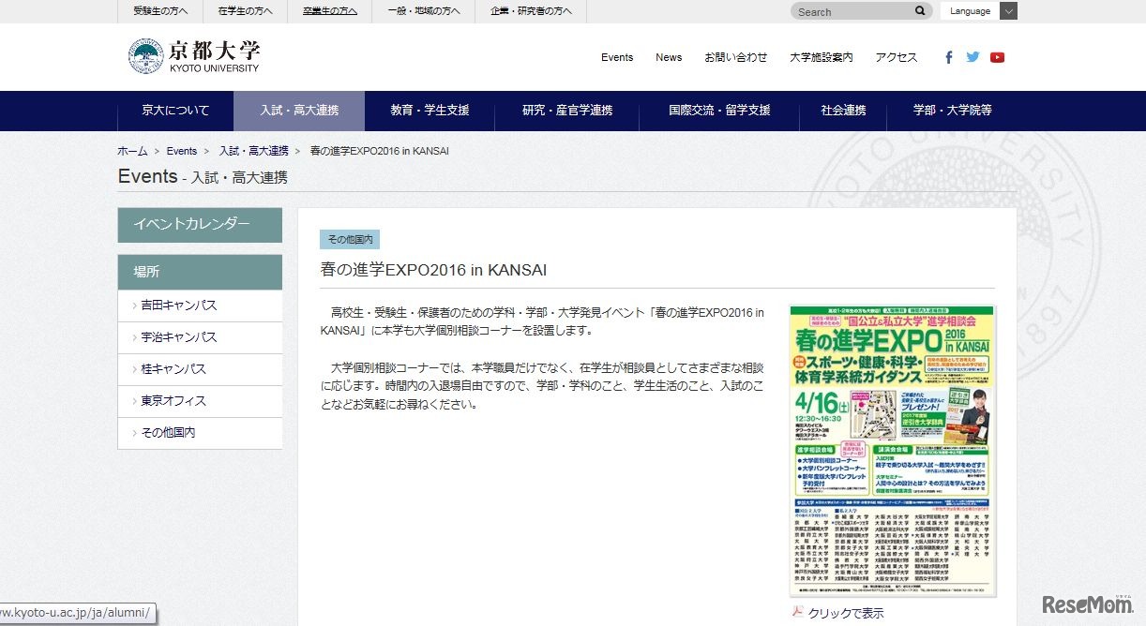The image size is (1146, 626).
Task: Open the YouTube icon link
Action: click(x=997, y=57)
